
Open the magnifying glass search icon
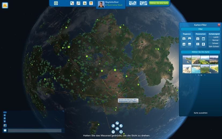click(x=78, y=3)
